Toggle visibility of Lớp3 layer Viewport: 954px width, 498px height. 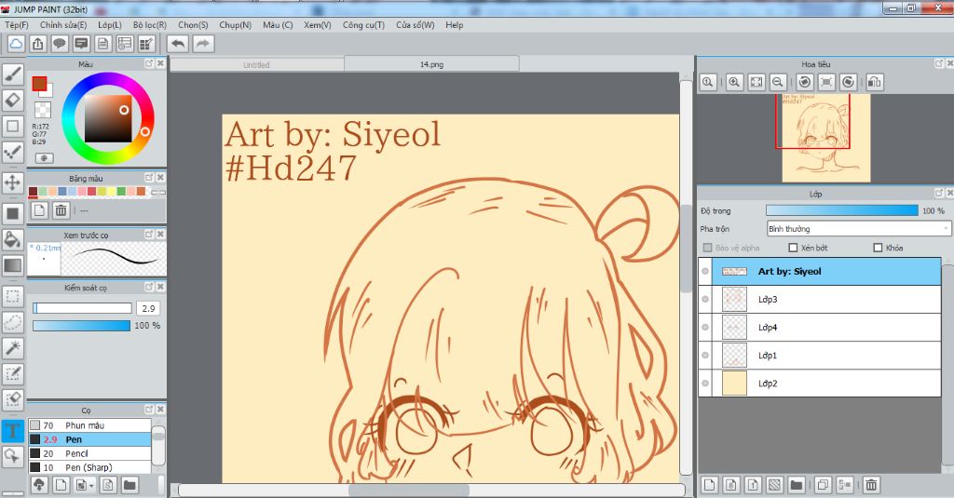(x=705, y=299)
